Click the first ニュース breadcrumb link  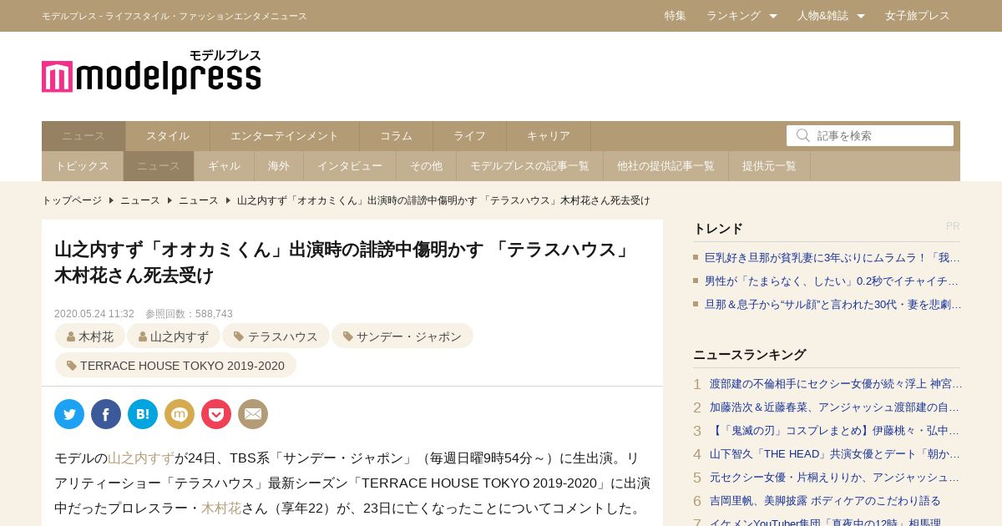point(140,200)
